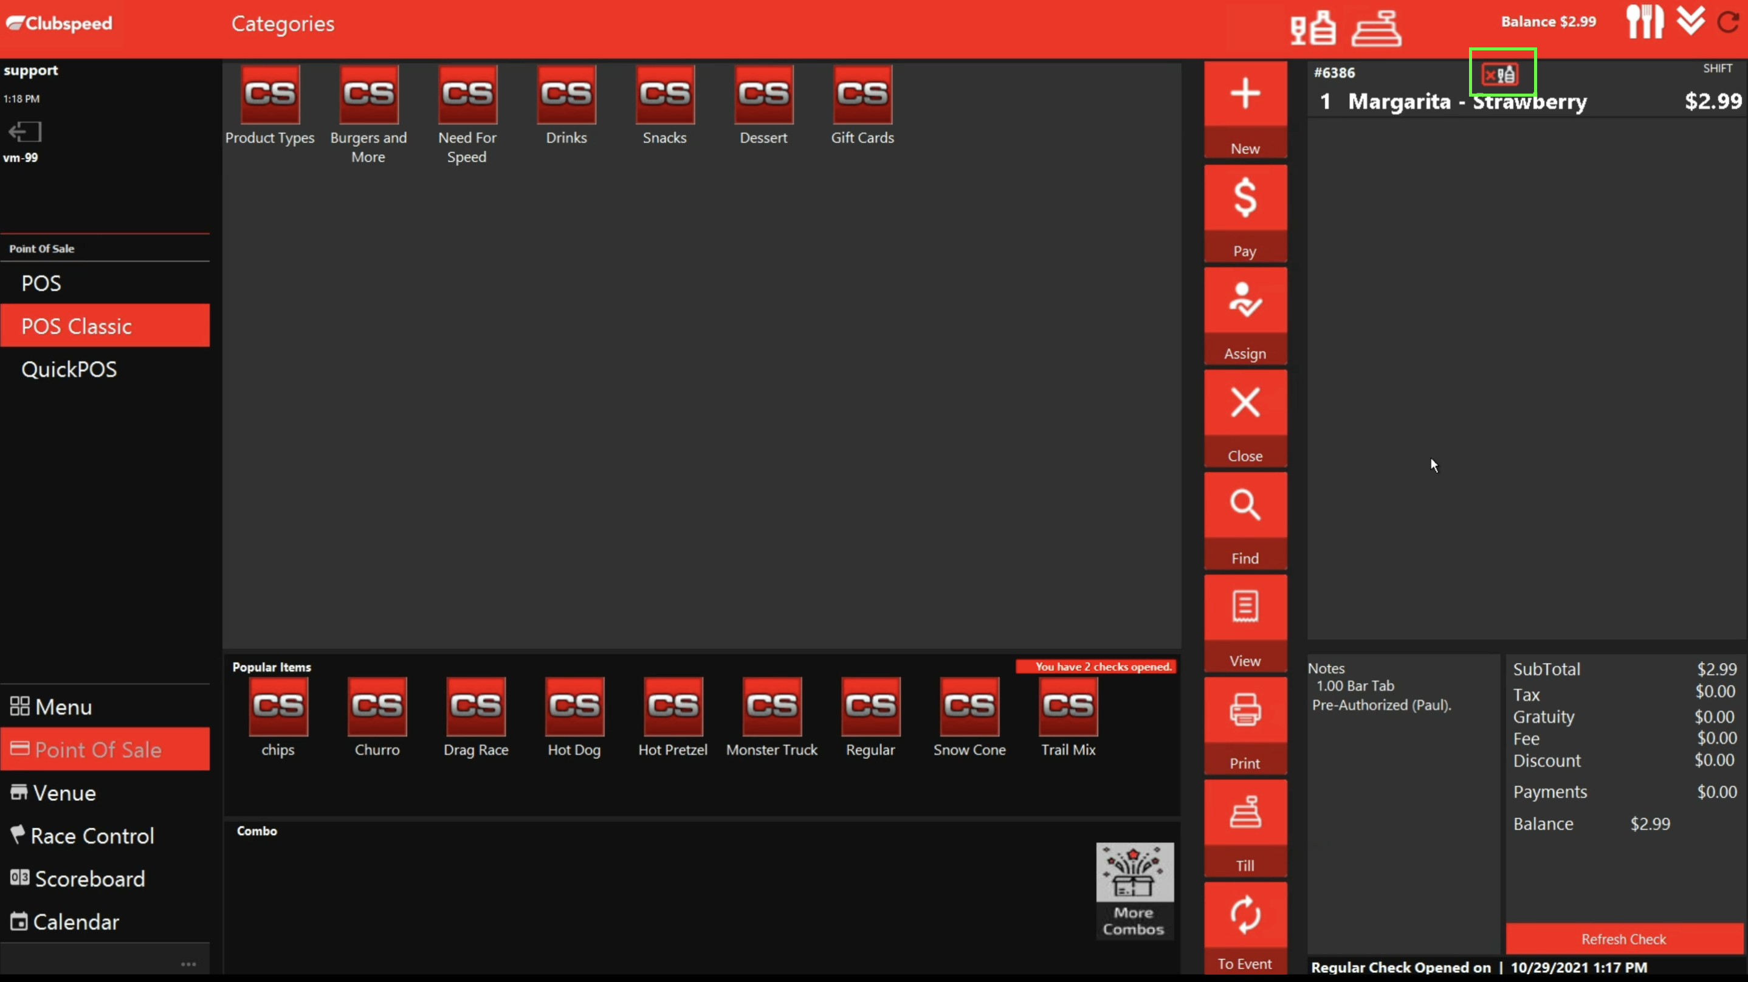Select the Margarita - Strawberry line item
Screen dimensions: 1748x982
click(x=1467, y=102)
